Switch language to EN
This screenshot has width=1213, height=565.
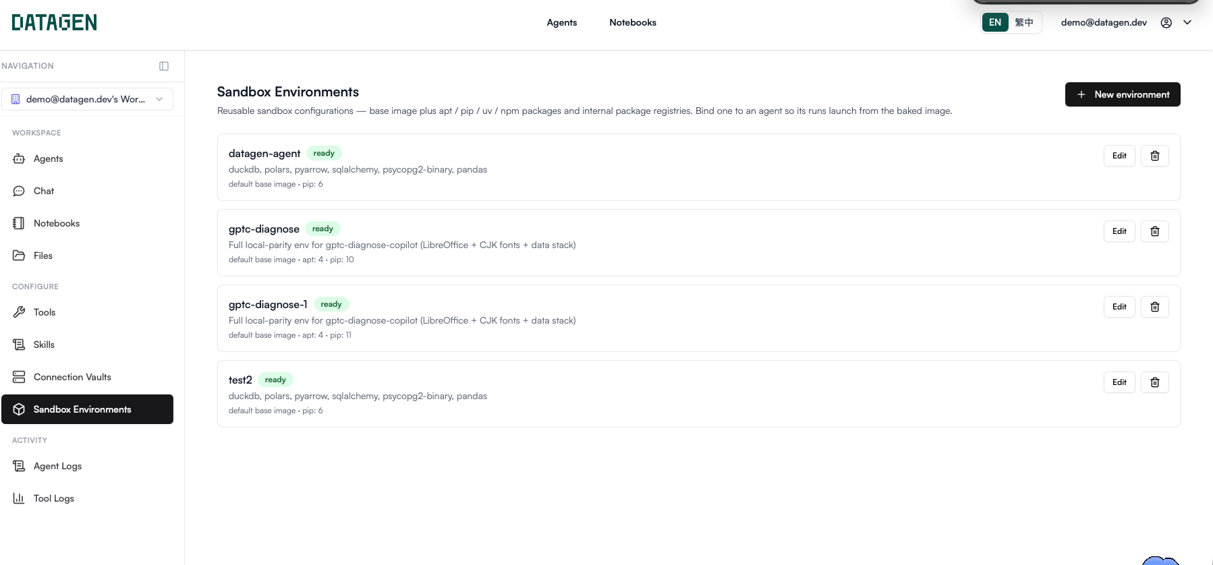coord(995,22)
